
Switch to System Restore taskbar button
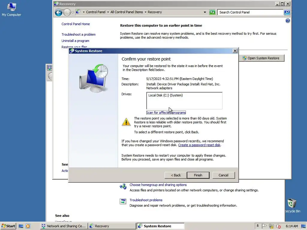160,226
